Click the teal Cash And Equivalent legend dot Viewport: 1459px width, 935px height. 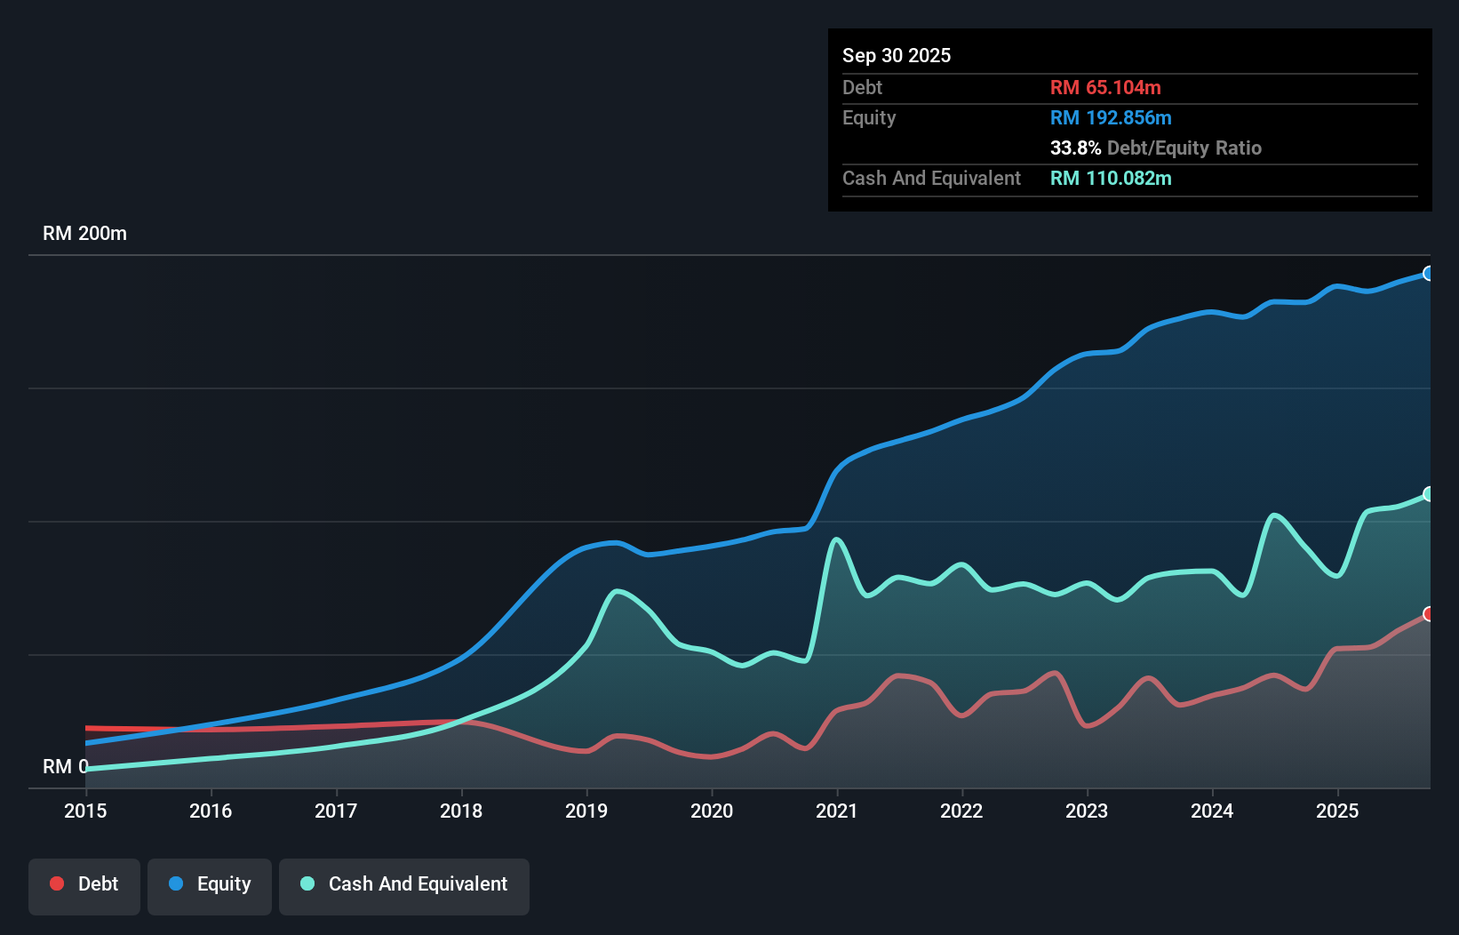(x=306, y=883)
